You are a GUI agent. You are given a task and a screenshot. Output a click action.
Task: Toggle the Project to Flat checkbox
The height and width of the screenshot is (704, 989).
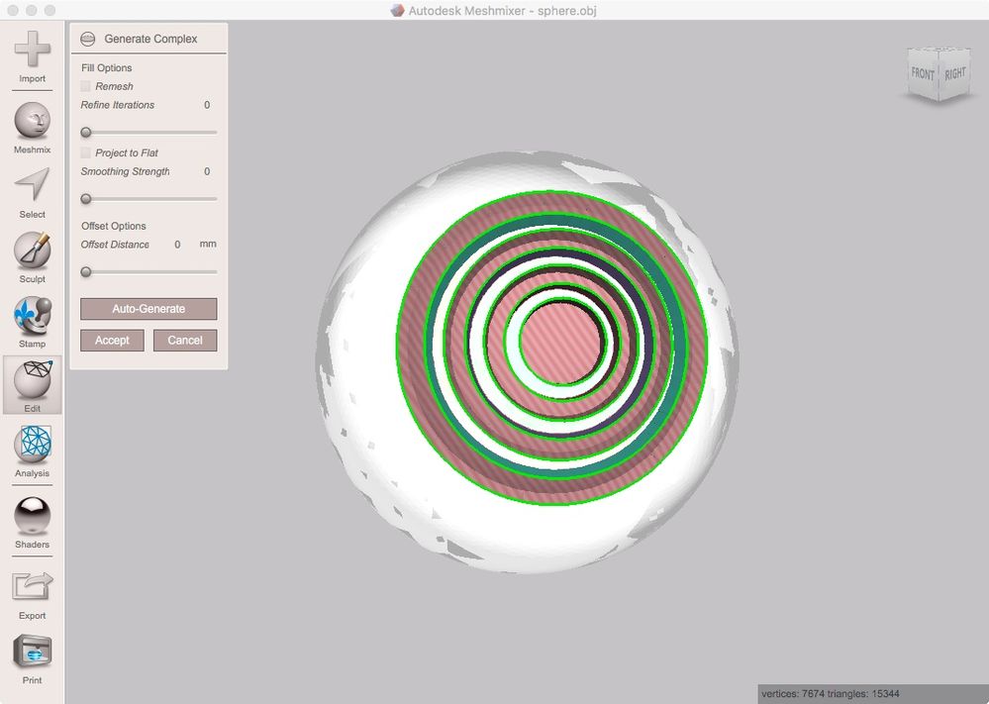[x=86, y=152]
